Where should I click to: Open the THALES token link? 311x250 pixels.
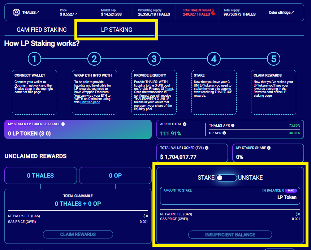[x=30, y=13]
